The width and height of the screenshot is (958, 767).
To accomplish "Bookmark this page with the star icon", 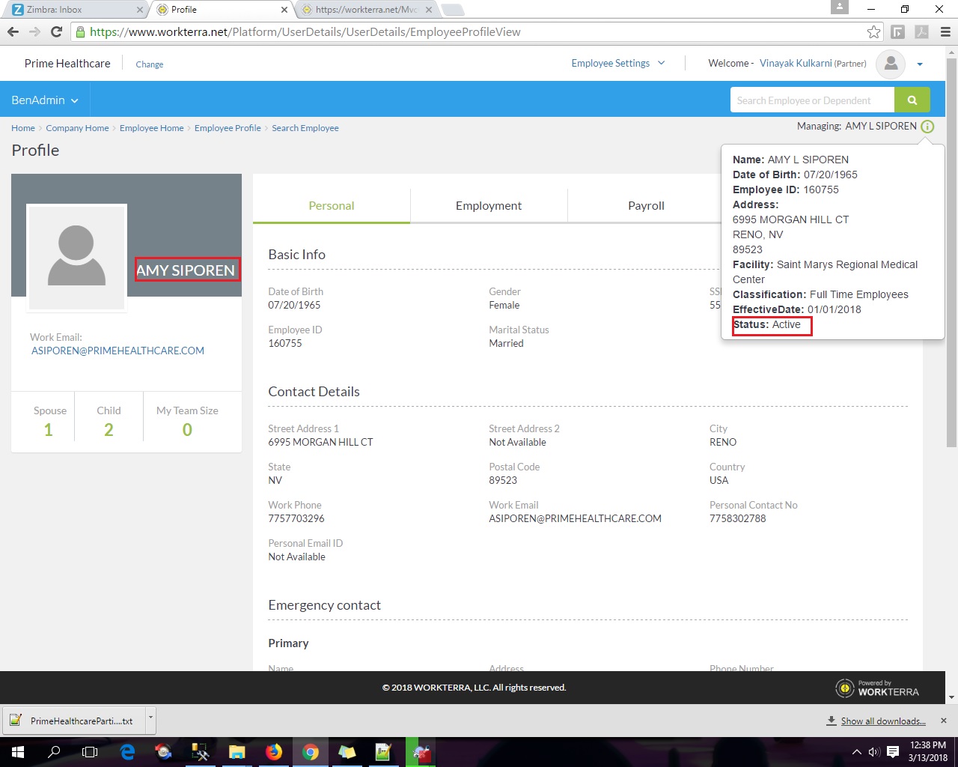I will 873,31.
